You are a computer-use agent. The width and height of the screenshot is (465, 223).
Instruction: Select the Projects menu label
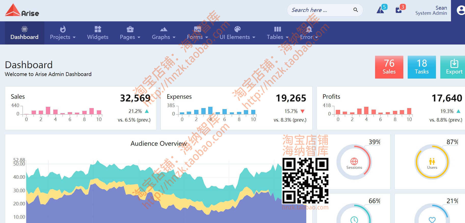pyautogui.click(x=60, y=37)
